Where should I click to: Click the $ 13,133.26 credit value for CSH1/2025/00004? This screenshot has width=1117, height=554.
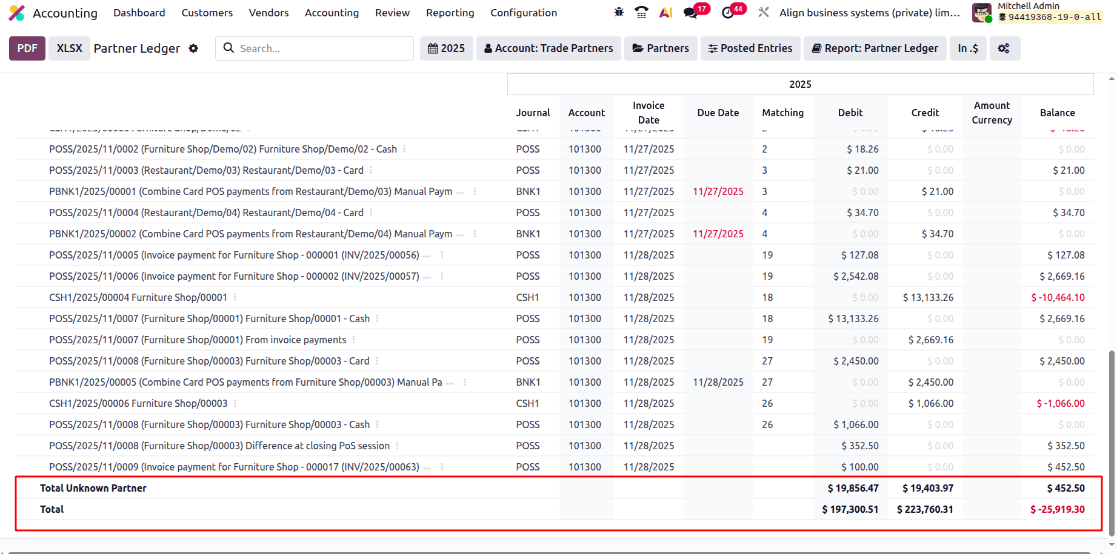click(928, 297)
